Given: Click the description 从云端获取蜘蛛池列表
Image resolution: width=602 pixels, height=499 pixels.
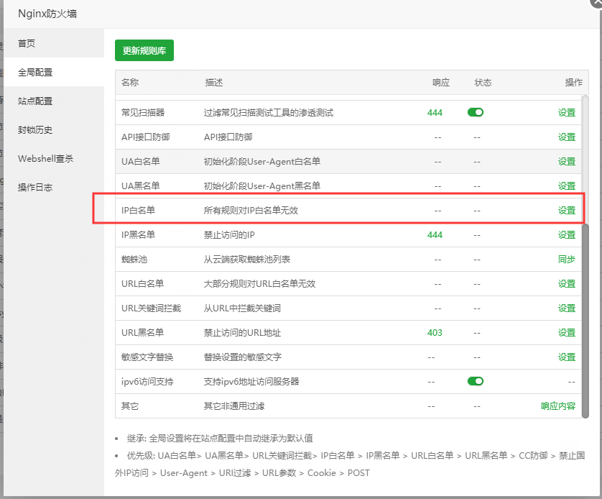Looking at the screenshot, I should click(x=247, y=260).
